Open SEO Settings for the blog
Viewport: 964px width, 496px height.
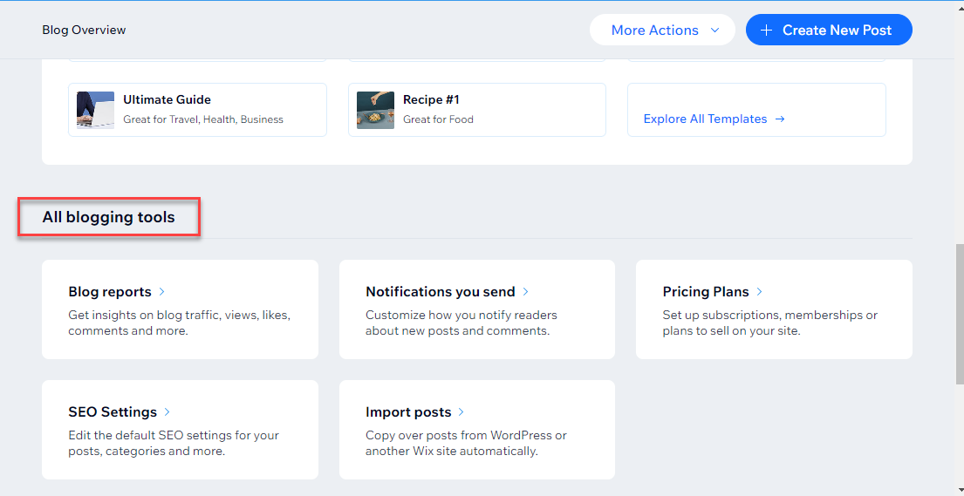(113, 412)
